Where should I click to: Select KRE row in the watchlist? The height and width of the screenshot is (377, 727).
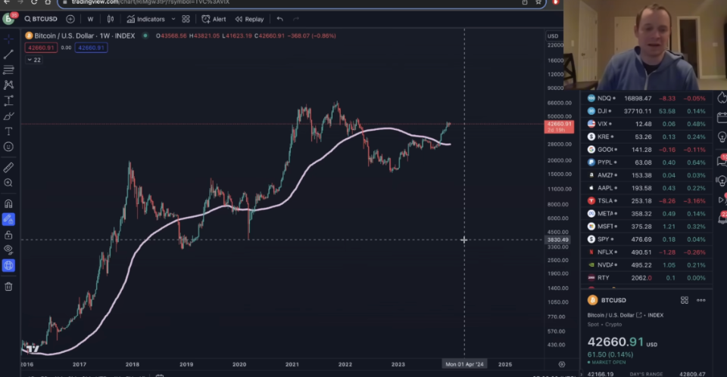[x=646, y=137]
